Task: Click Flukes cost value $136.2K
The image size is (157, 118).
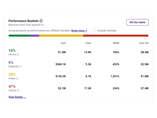Action: (61, 76)
